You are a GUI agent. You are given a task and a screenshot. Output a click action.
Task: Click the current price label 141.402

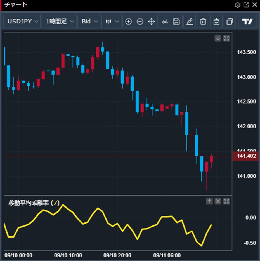tap(245, 156)
